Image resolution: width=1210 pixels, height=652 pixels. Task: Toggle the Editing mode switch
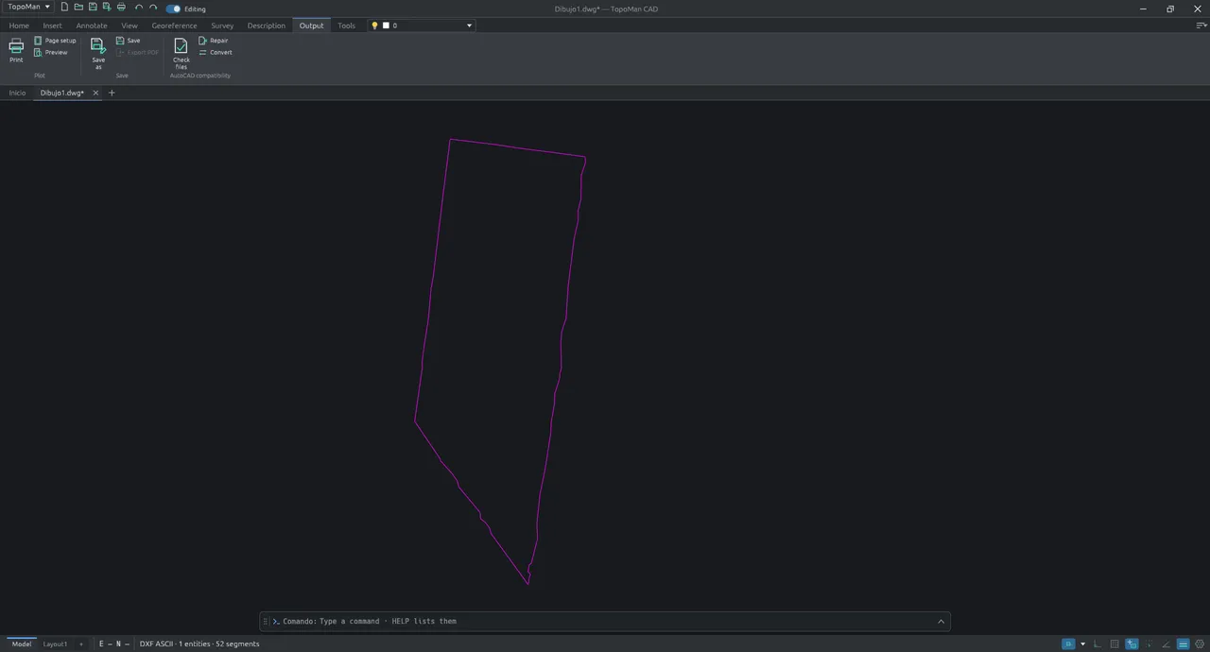(x=173, y=9)
